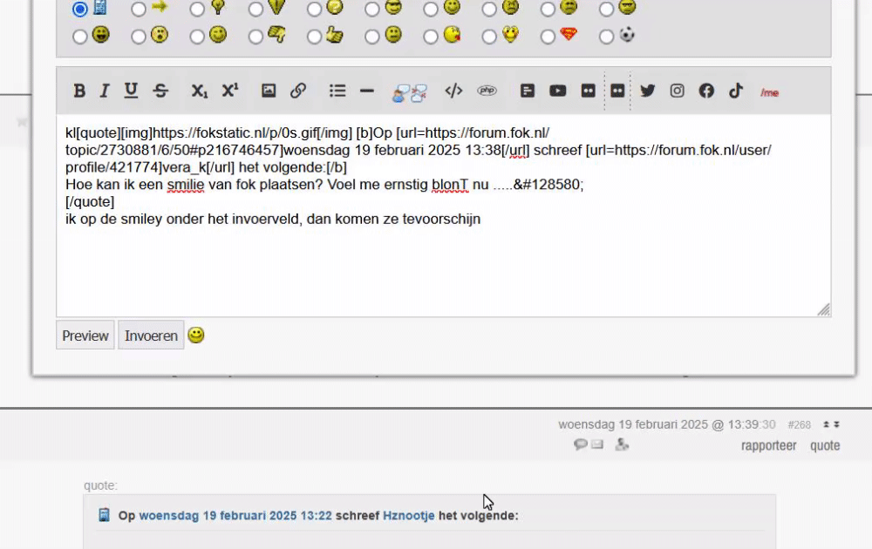
Task: Select the shocked open-mouth smiley radio
Action: pyautogui.click(x=139, y=37)
